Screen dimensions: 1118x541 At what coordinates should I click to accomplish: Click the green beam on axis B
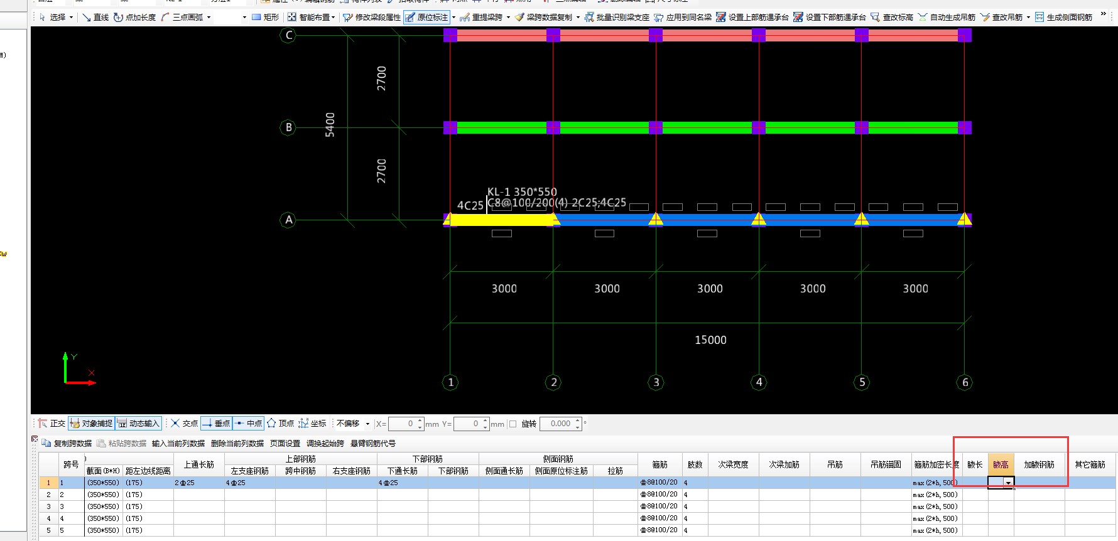(707, 127)
